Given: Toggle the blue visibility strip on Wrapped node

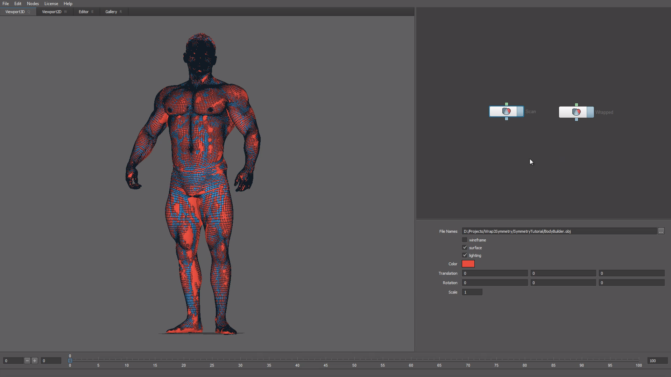Looking at the screenshot, I should click(x=590, y=112).
